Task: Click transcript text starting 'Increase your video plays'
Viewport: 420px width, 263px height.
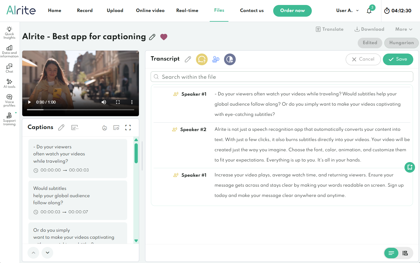Action: pyautogui.click(x=309, y=185)
